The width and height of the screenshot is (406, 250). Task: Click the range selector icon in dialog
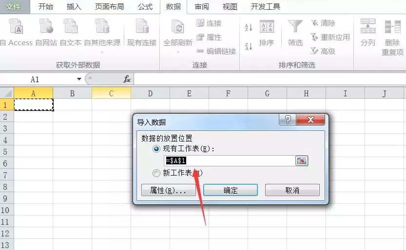tap(302, 161)
